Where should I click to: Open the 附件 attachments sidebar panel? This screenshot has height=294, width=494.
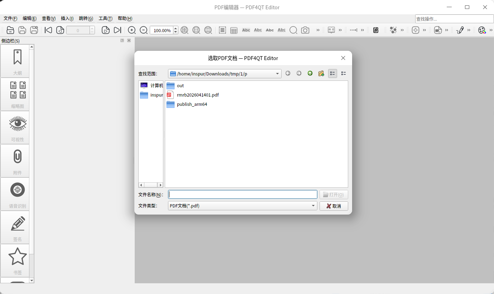[18, 161]
